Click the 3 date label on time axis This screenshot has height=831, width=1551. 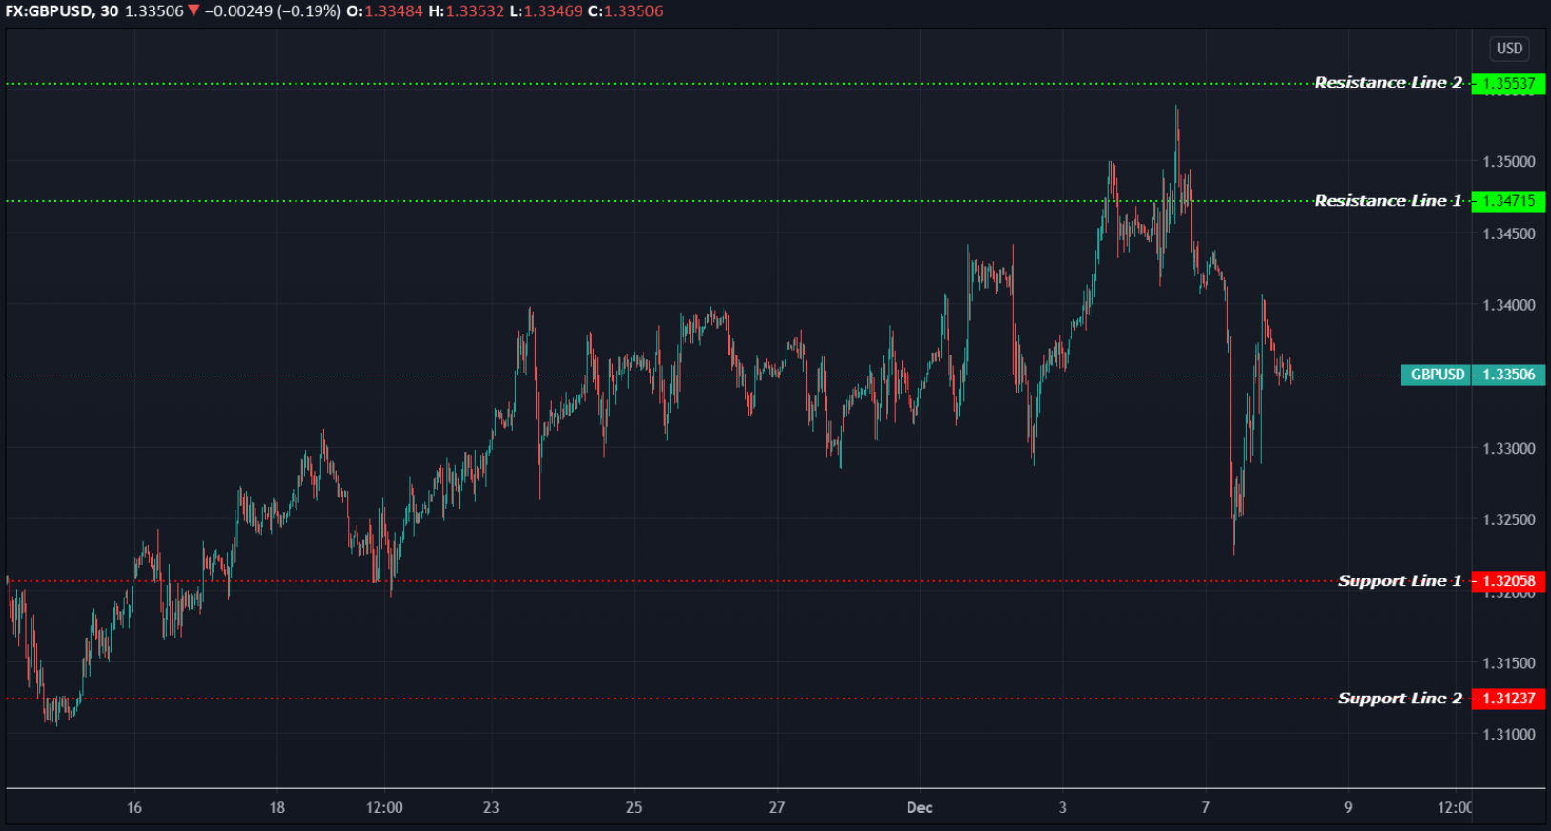point(1063,808)
